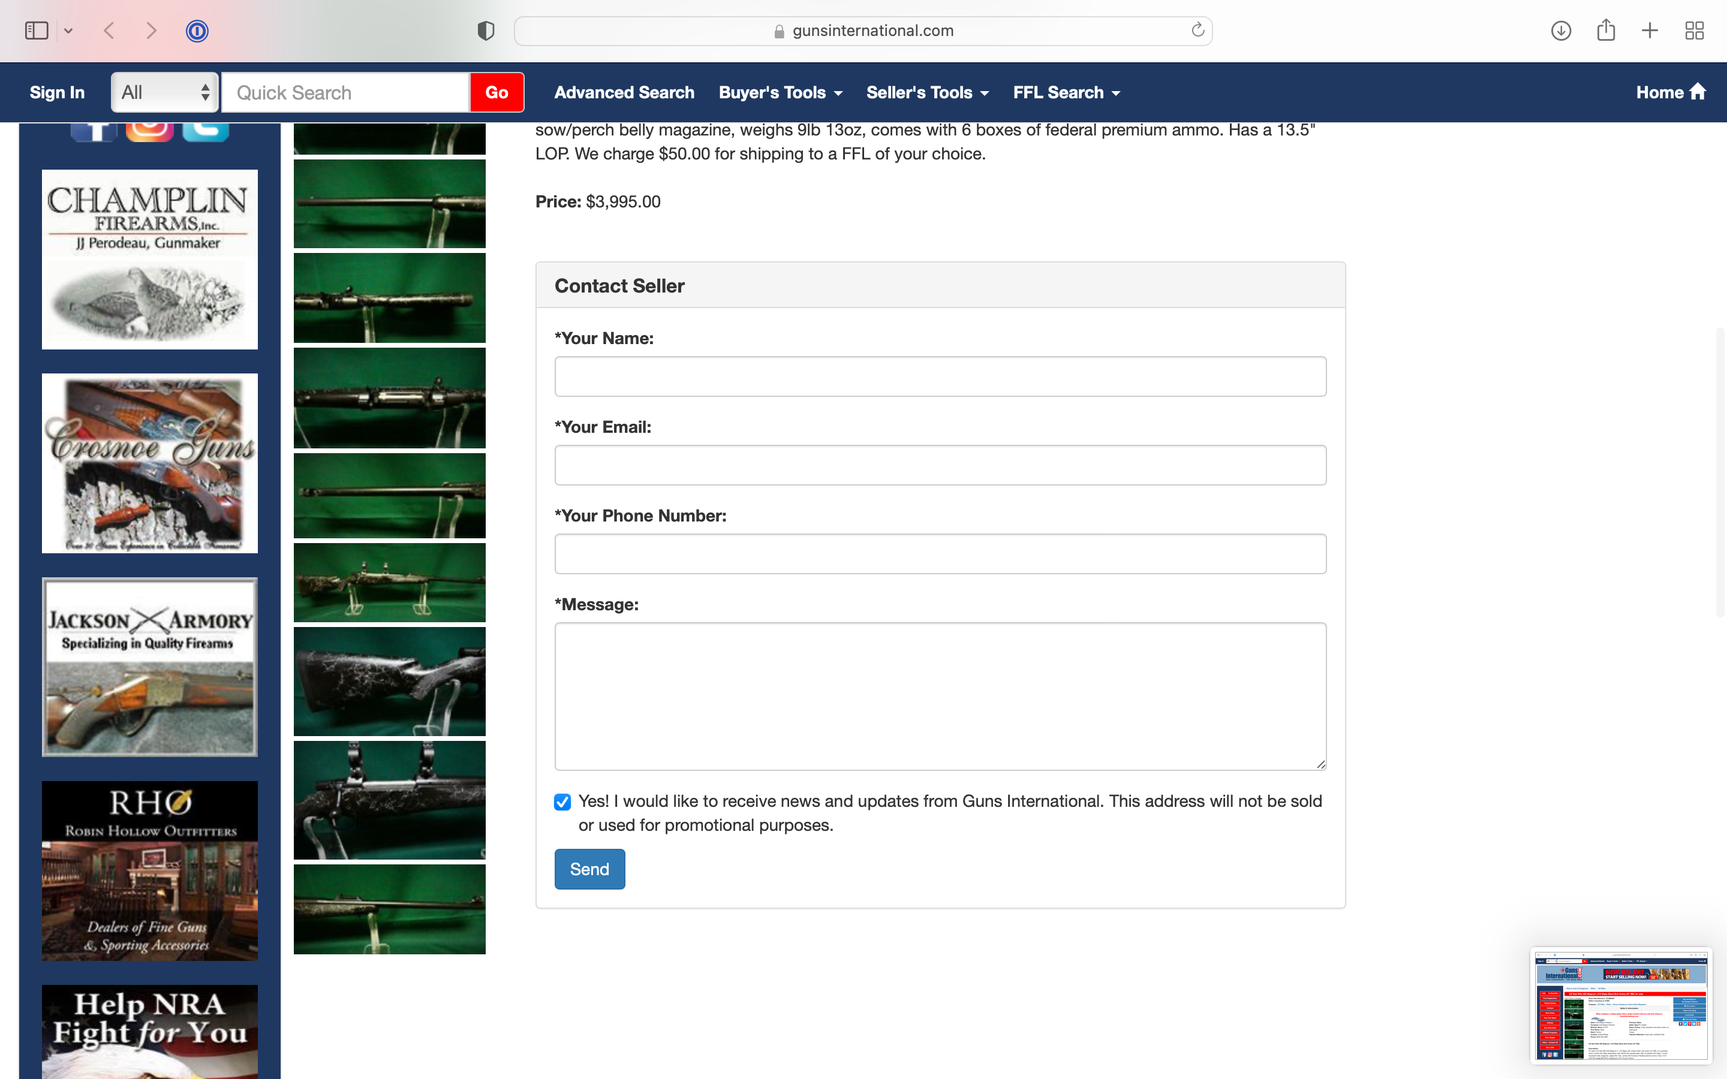Screen dimensions: 1727x1079
Task: Show the tab overview grid
Action: click(x=1694, y=31)
